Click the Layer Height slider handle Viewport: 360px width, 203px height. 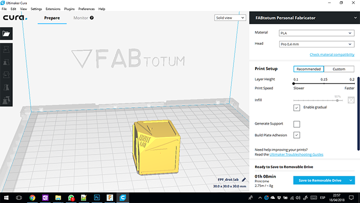click(294, 83)
